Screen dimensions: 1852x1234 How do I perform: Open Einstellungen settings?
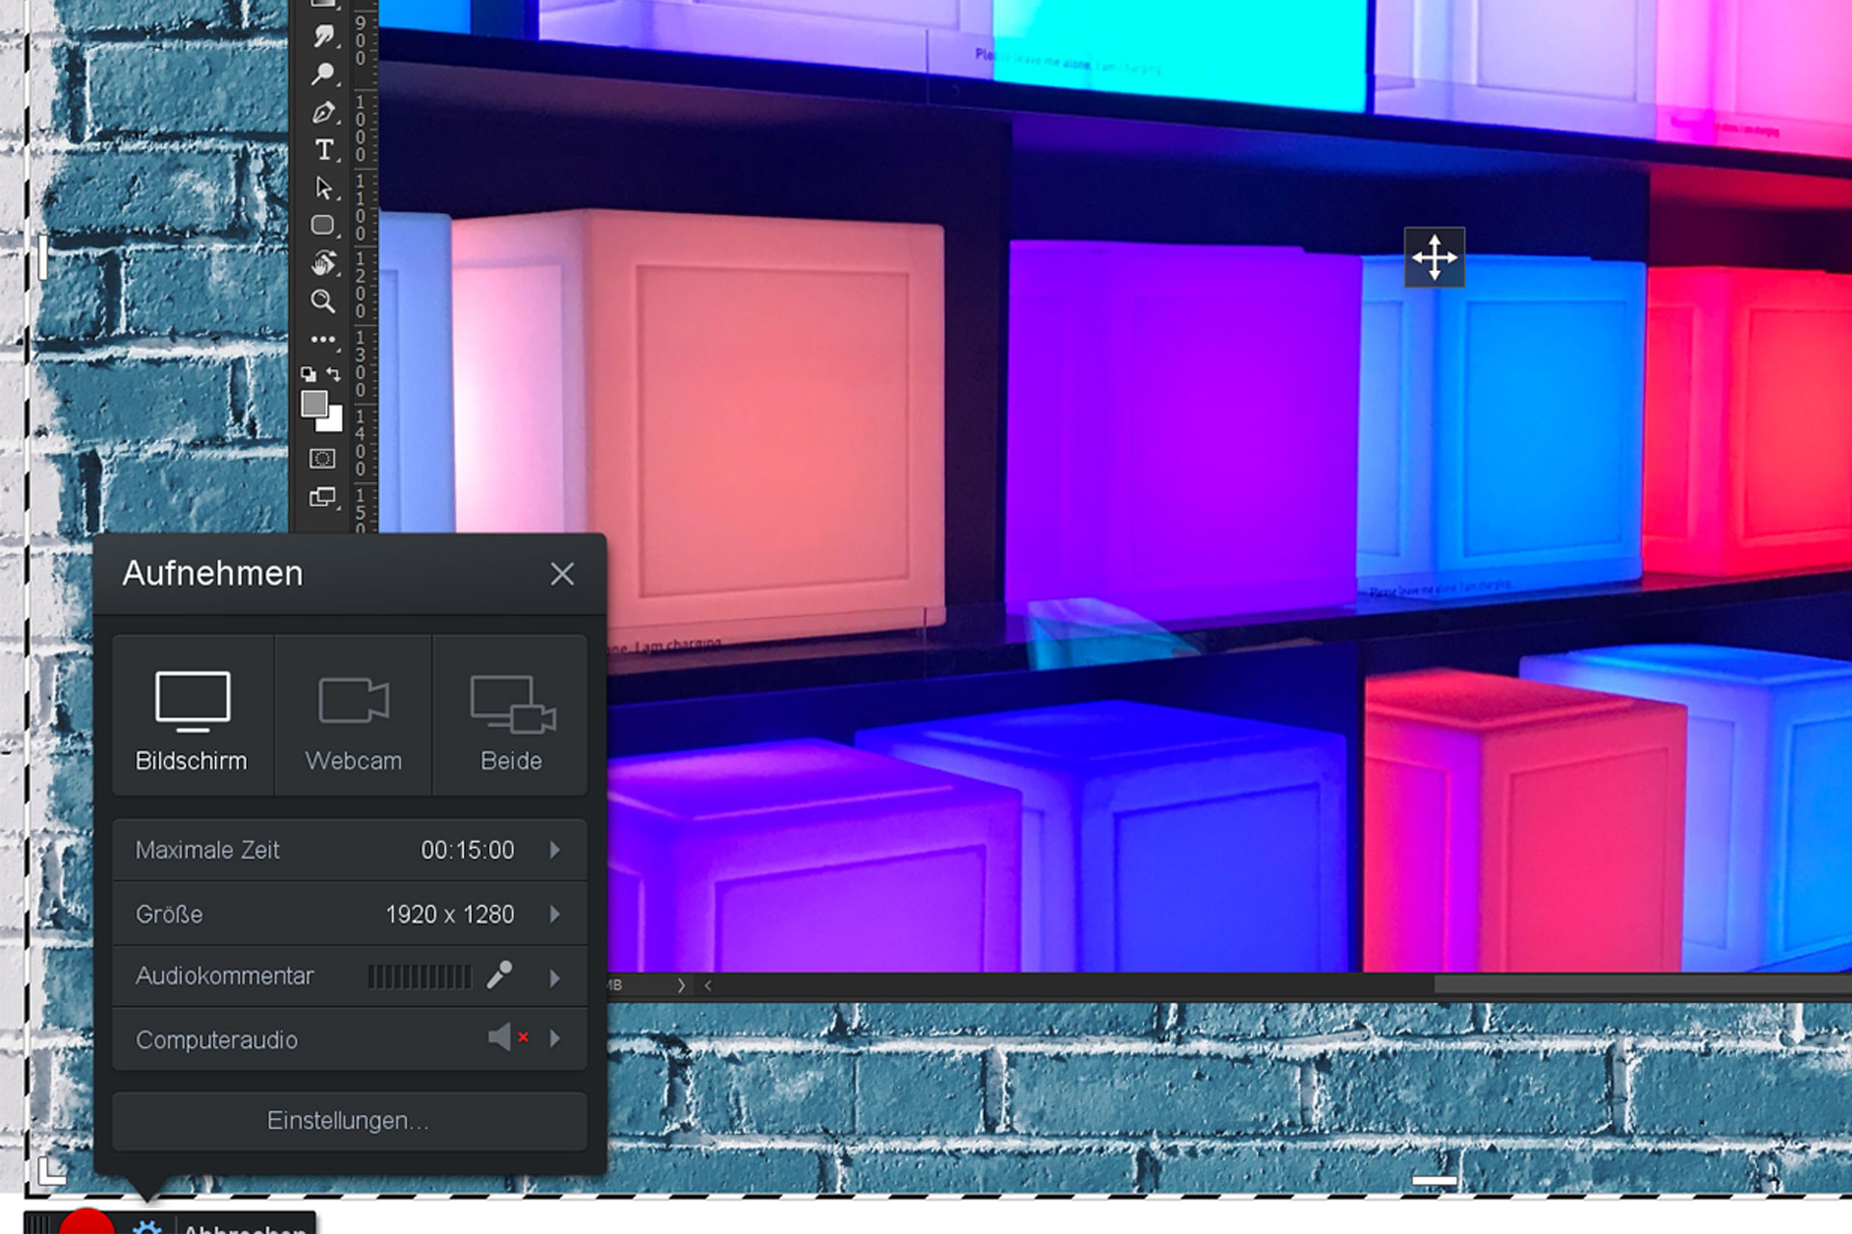point(349,1121)
